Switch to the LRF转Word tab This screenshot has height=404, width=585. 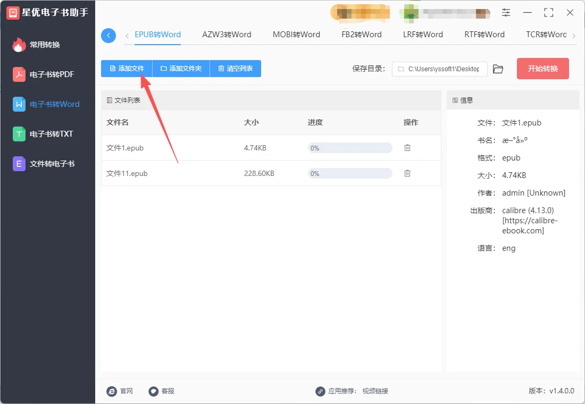point(423,35)
